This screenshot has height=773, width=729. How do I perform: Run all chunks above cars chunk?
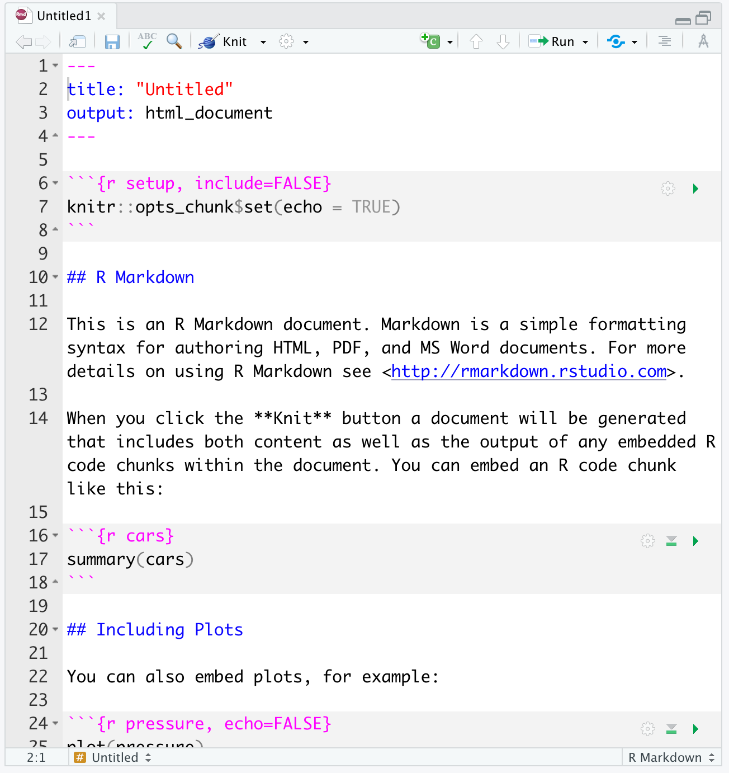coord(671,541)
